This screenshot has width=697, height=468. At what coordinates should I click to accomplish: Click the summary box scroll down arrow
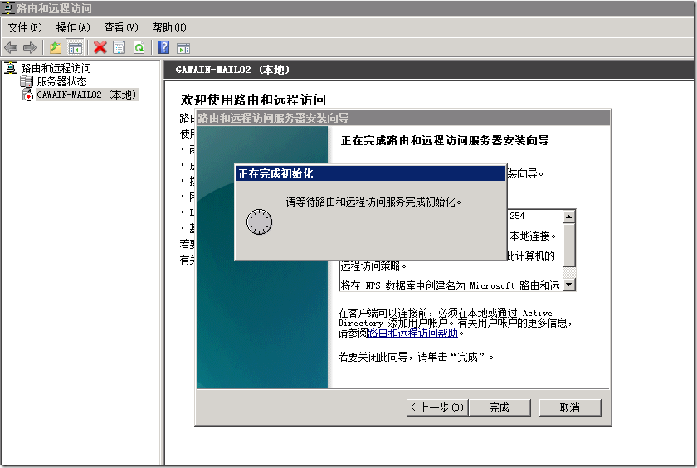pos(569,285)
